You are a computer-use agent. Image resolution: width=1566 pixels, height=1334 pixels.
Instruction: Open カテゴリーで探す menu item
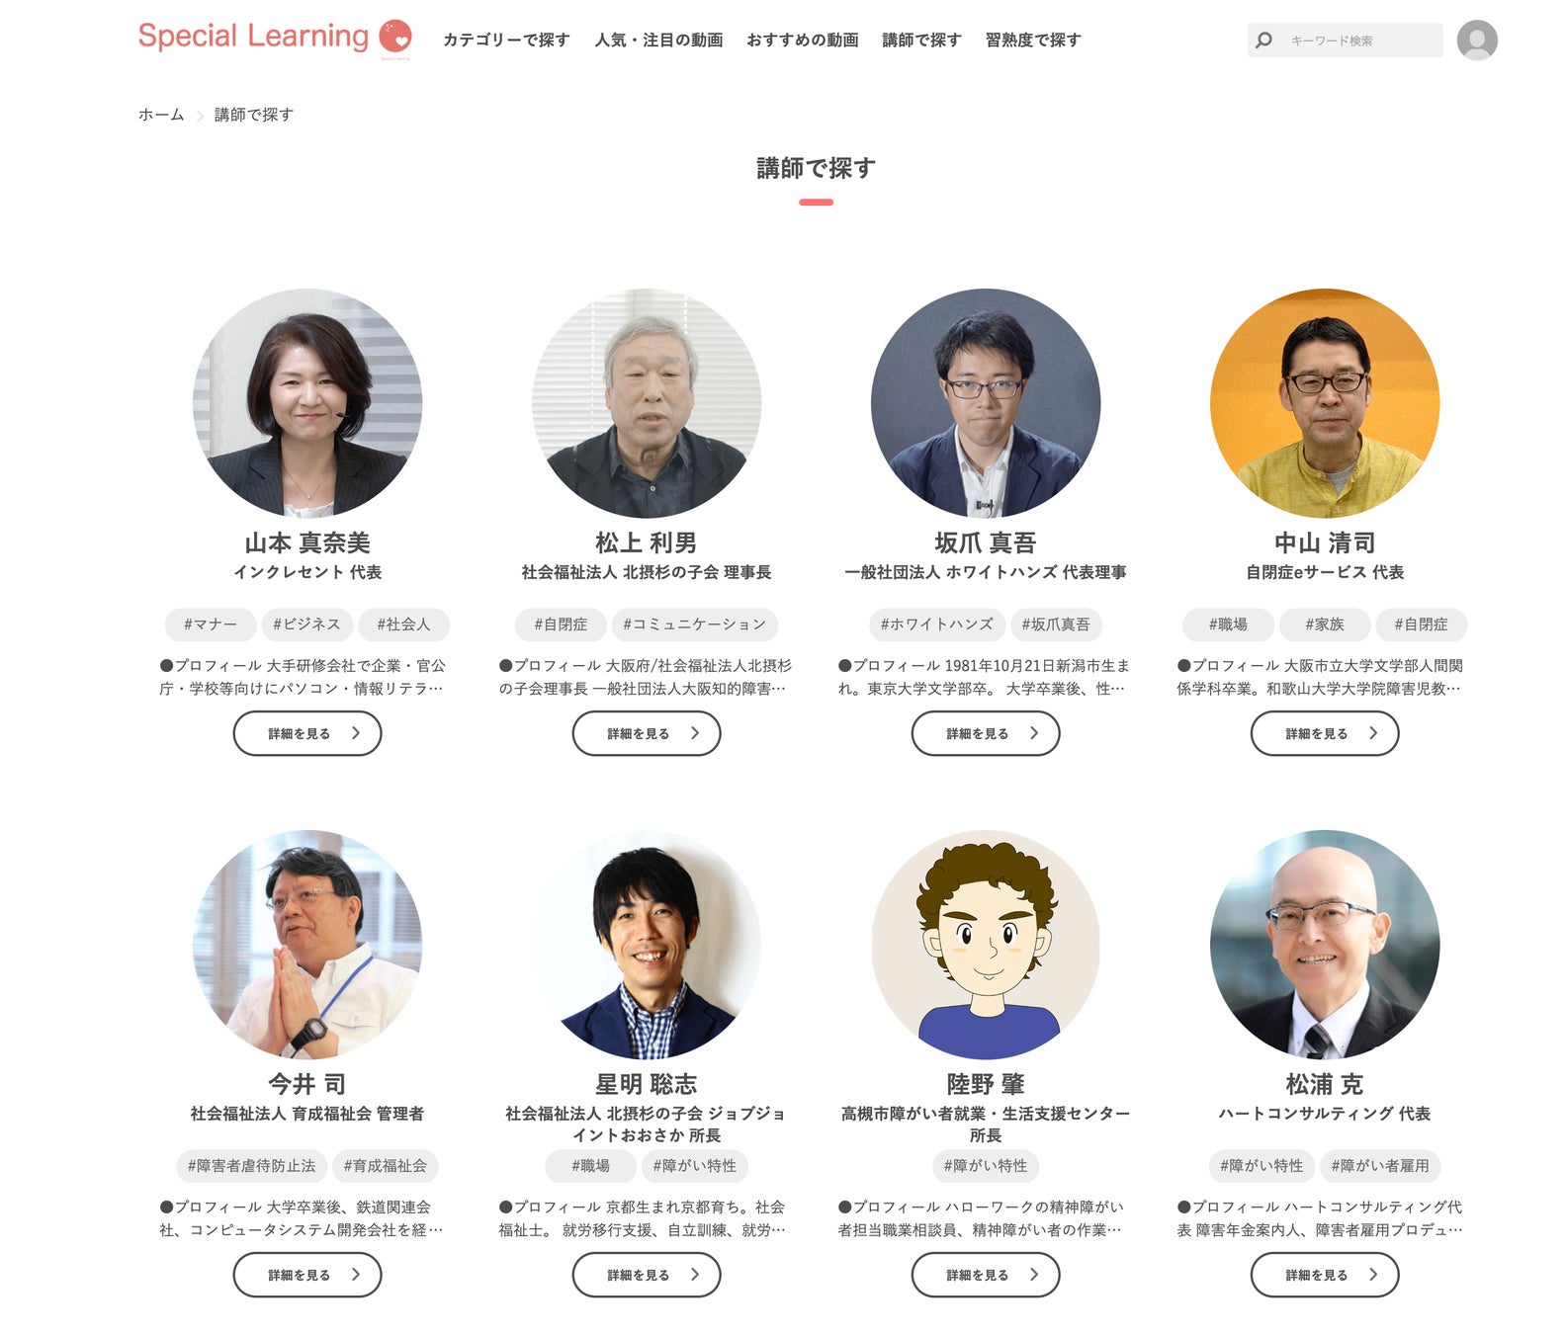coord(506,41)
